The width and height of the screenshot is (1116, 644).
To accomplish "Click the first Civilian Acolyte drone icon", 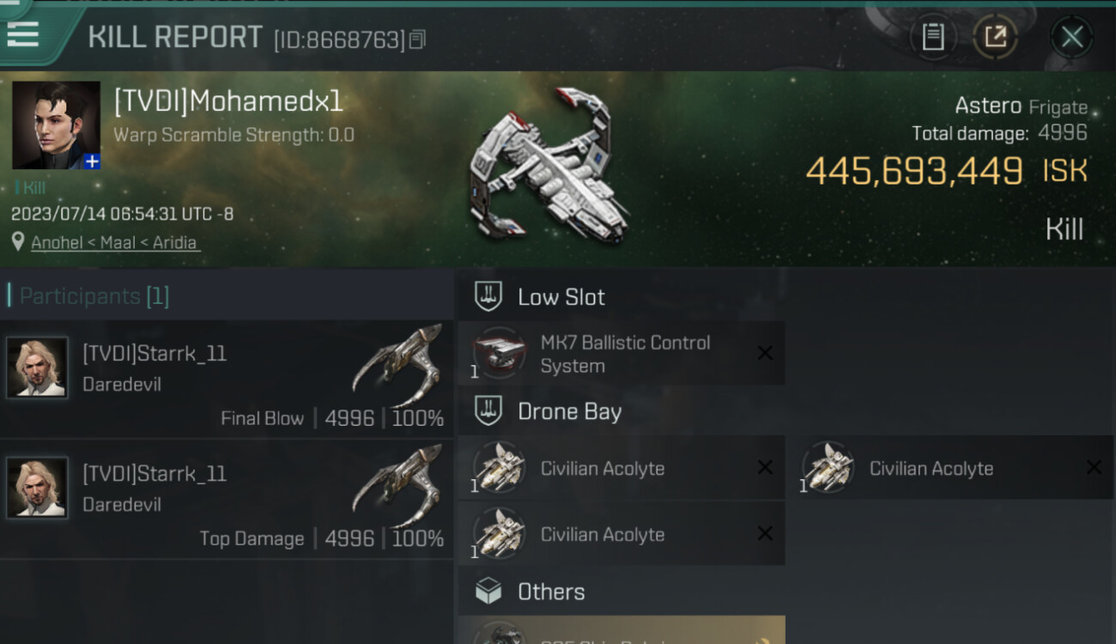I will [499, 468].
